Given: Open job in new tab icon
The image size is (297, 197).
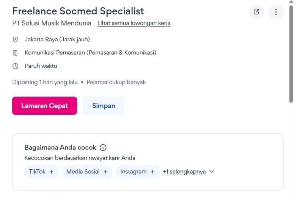Looking at the screenshot, I should click(x=256, y=12).
